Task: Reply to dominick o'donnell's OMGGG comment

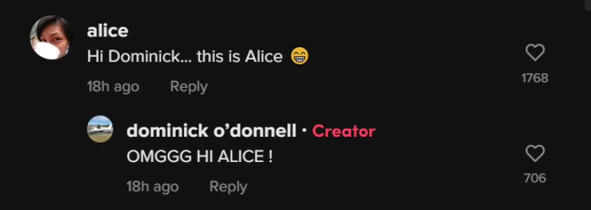Action: 228,187
